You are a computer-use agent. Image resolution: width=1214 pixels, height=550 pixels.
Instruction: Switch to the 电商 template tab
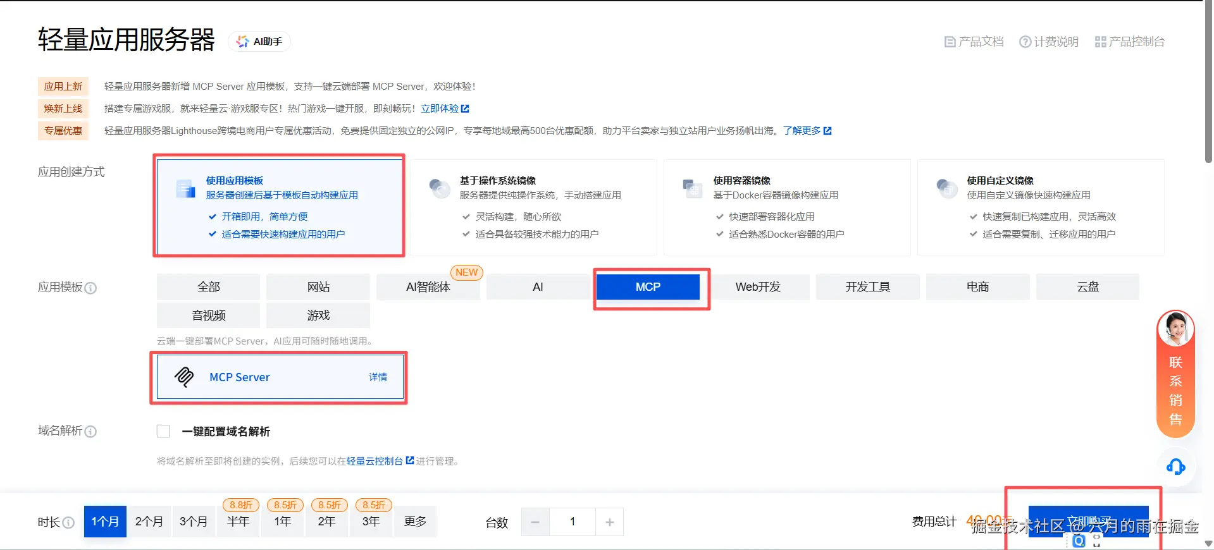[977, 287]
